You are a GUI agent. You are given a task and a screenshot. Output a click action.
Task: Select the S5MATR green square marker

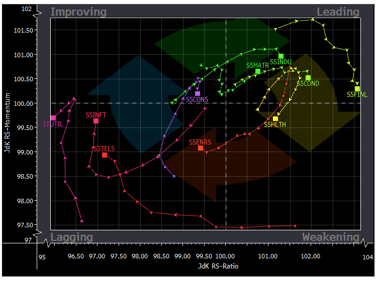(258, 71)
